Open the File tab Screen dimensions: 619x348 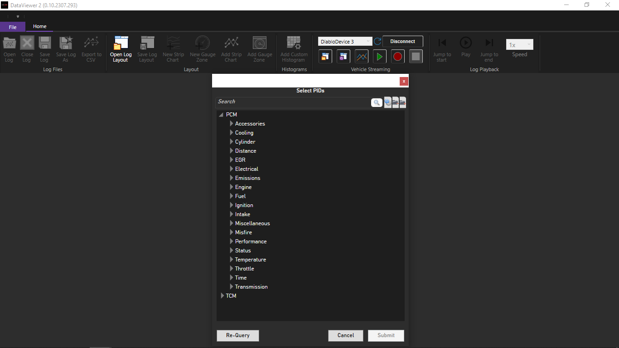click(13, 27)
